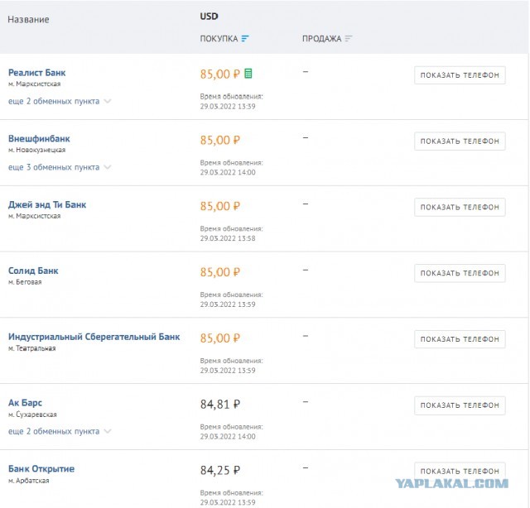Click update time 13:58 in Джей энд Ти Банк row

[248, 238]
